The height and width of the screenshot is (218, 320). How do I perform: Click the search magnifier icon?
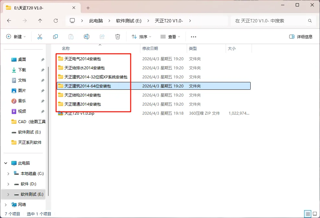coord(310,21)
